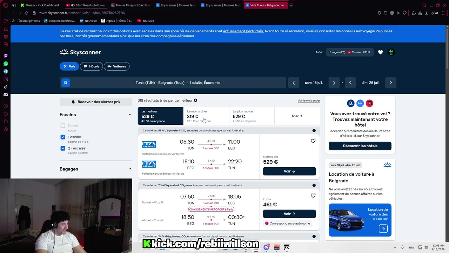Open TikTok in the Opera sidebar
This screenshot has width=449, height=253.
pyautogui.click(x=6, y=87)
